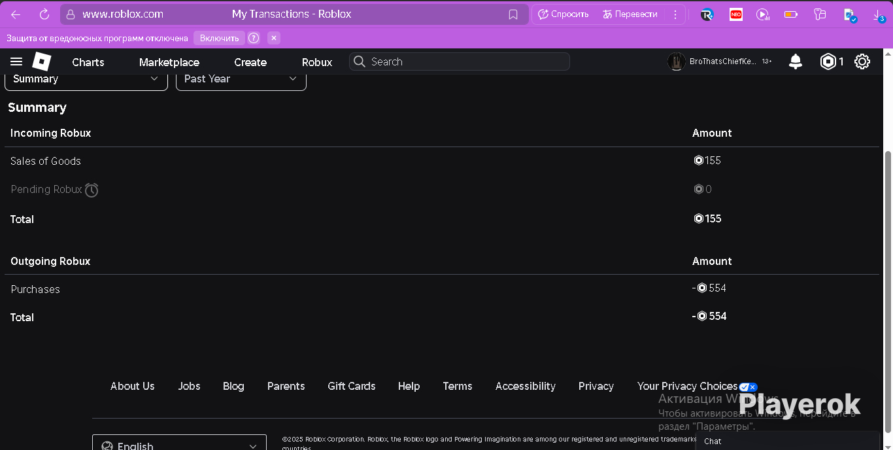The height and width of the screenshot is (450, 893).
Task: Go to Roblox home via the logo
Action: 42,61
